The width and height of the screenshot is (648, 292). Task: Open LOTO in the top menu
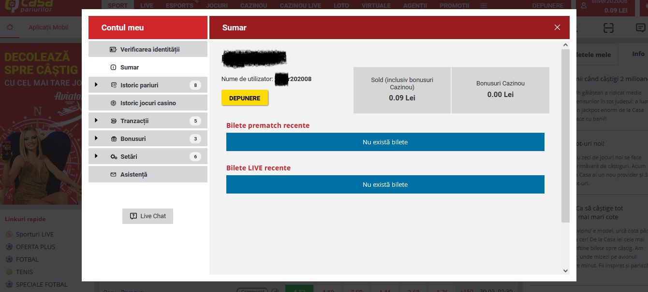341,6
